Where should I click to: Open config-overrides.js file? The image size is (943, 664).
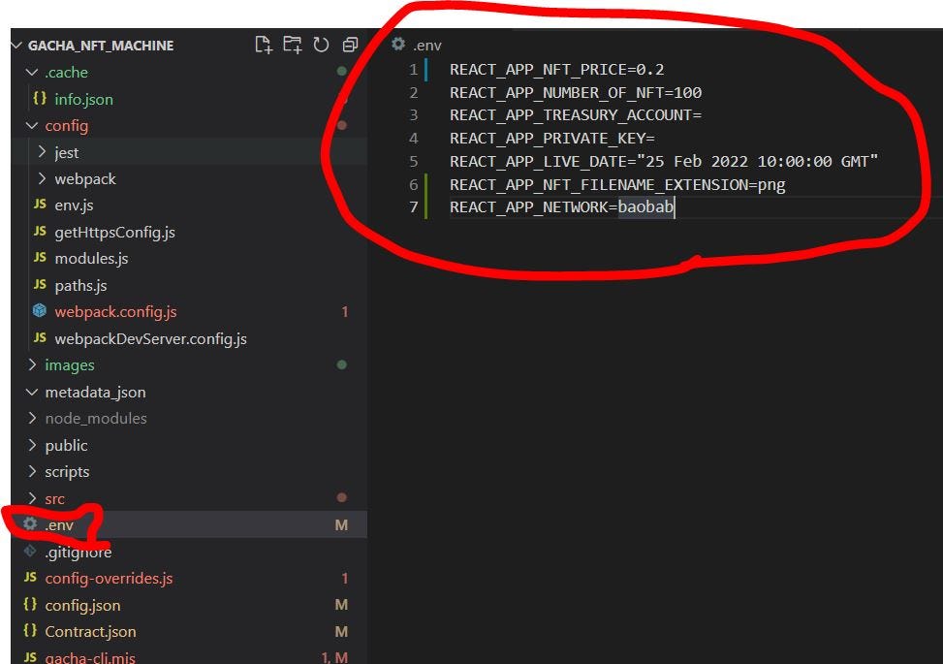(109, 579)
